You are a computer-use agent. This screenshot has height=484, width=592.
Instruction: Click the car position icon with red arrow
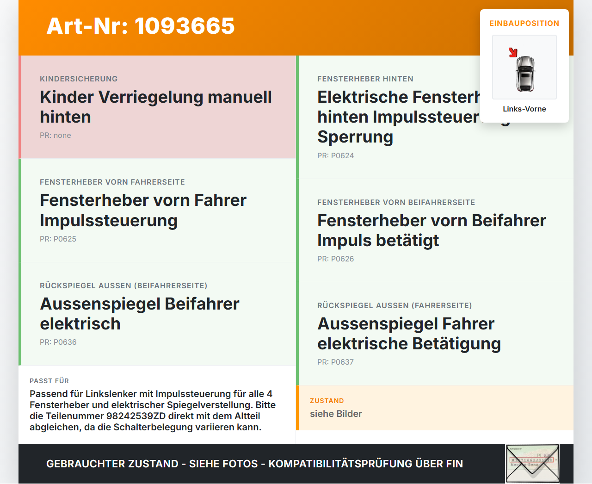tap(524, 67)
